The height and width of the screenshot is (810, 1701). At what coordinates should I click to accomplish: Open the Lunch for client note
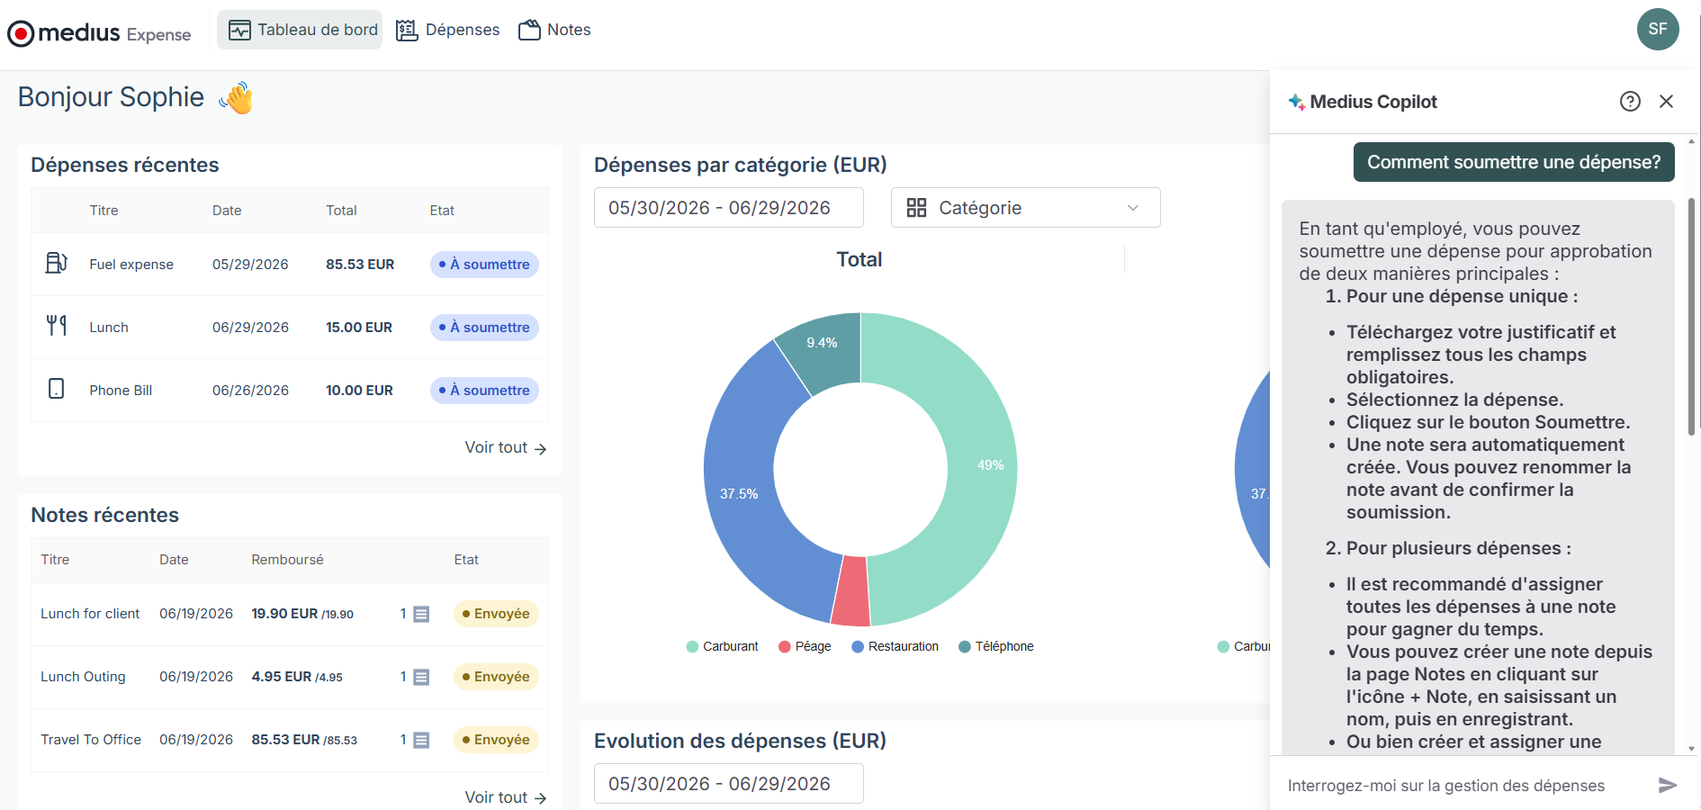pyautogui.click(x=90, y=614)
